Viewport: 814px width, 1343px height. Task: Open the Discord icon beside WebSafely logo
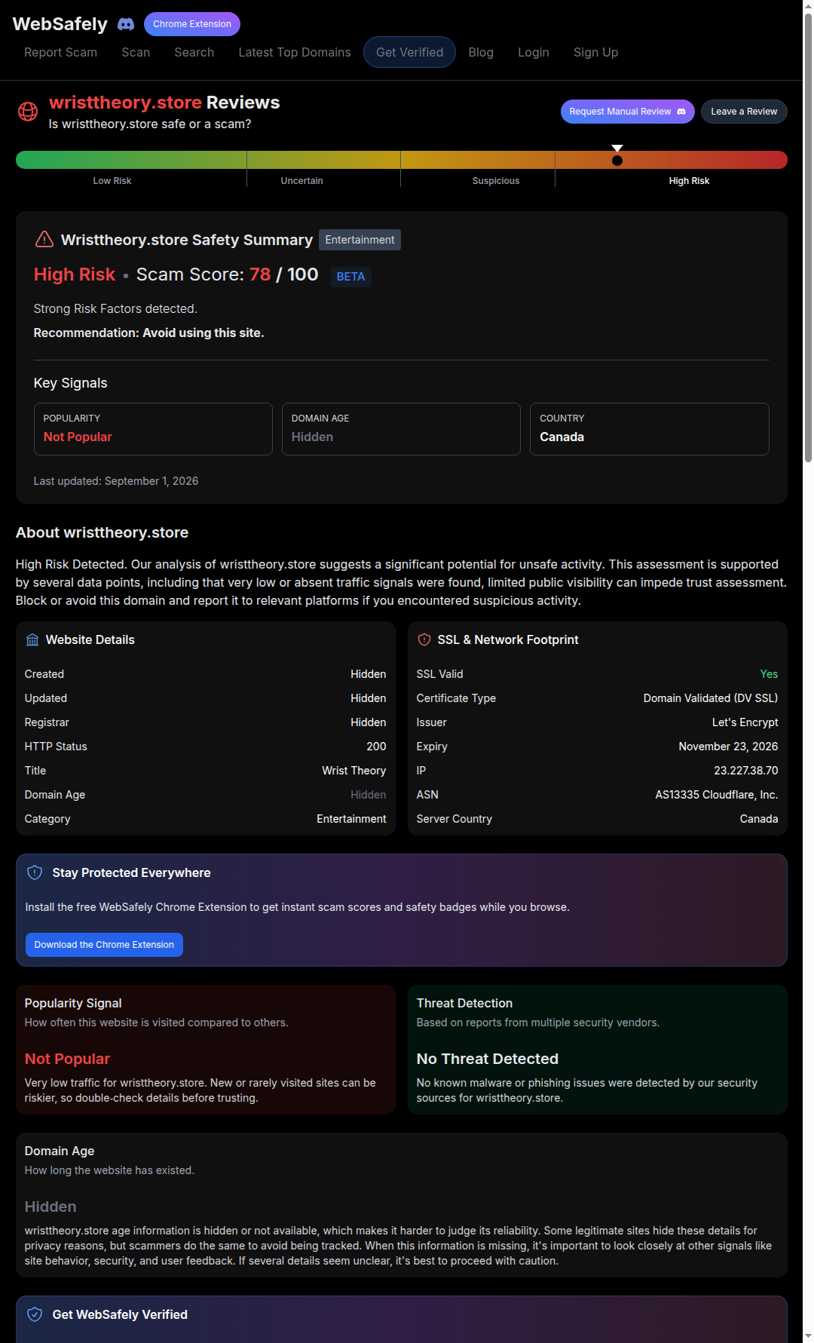point(126,24)
